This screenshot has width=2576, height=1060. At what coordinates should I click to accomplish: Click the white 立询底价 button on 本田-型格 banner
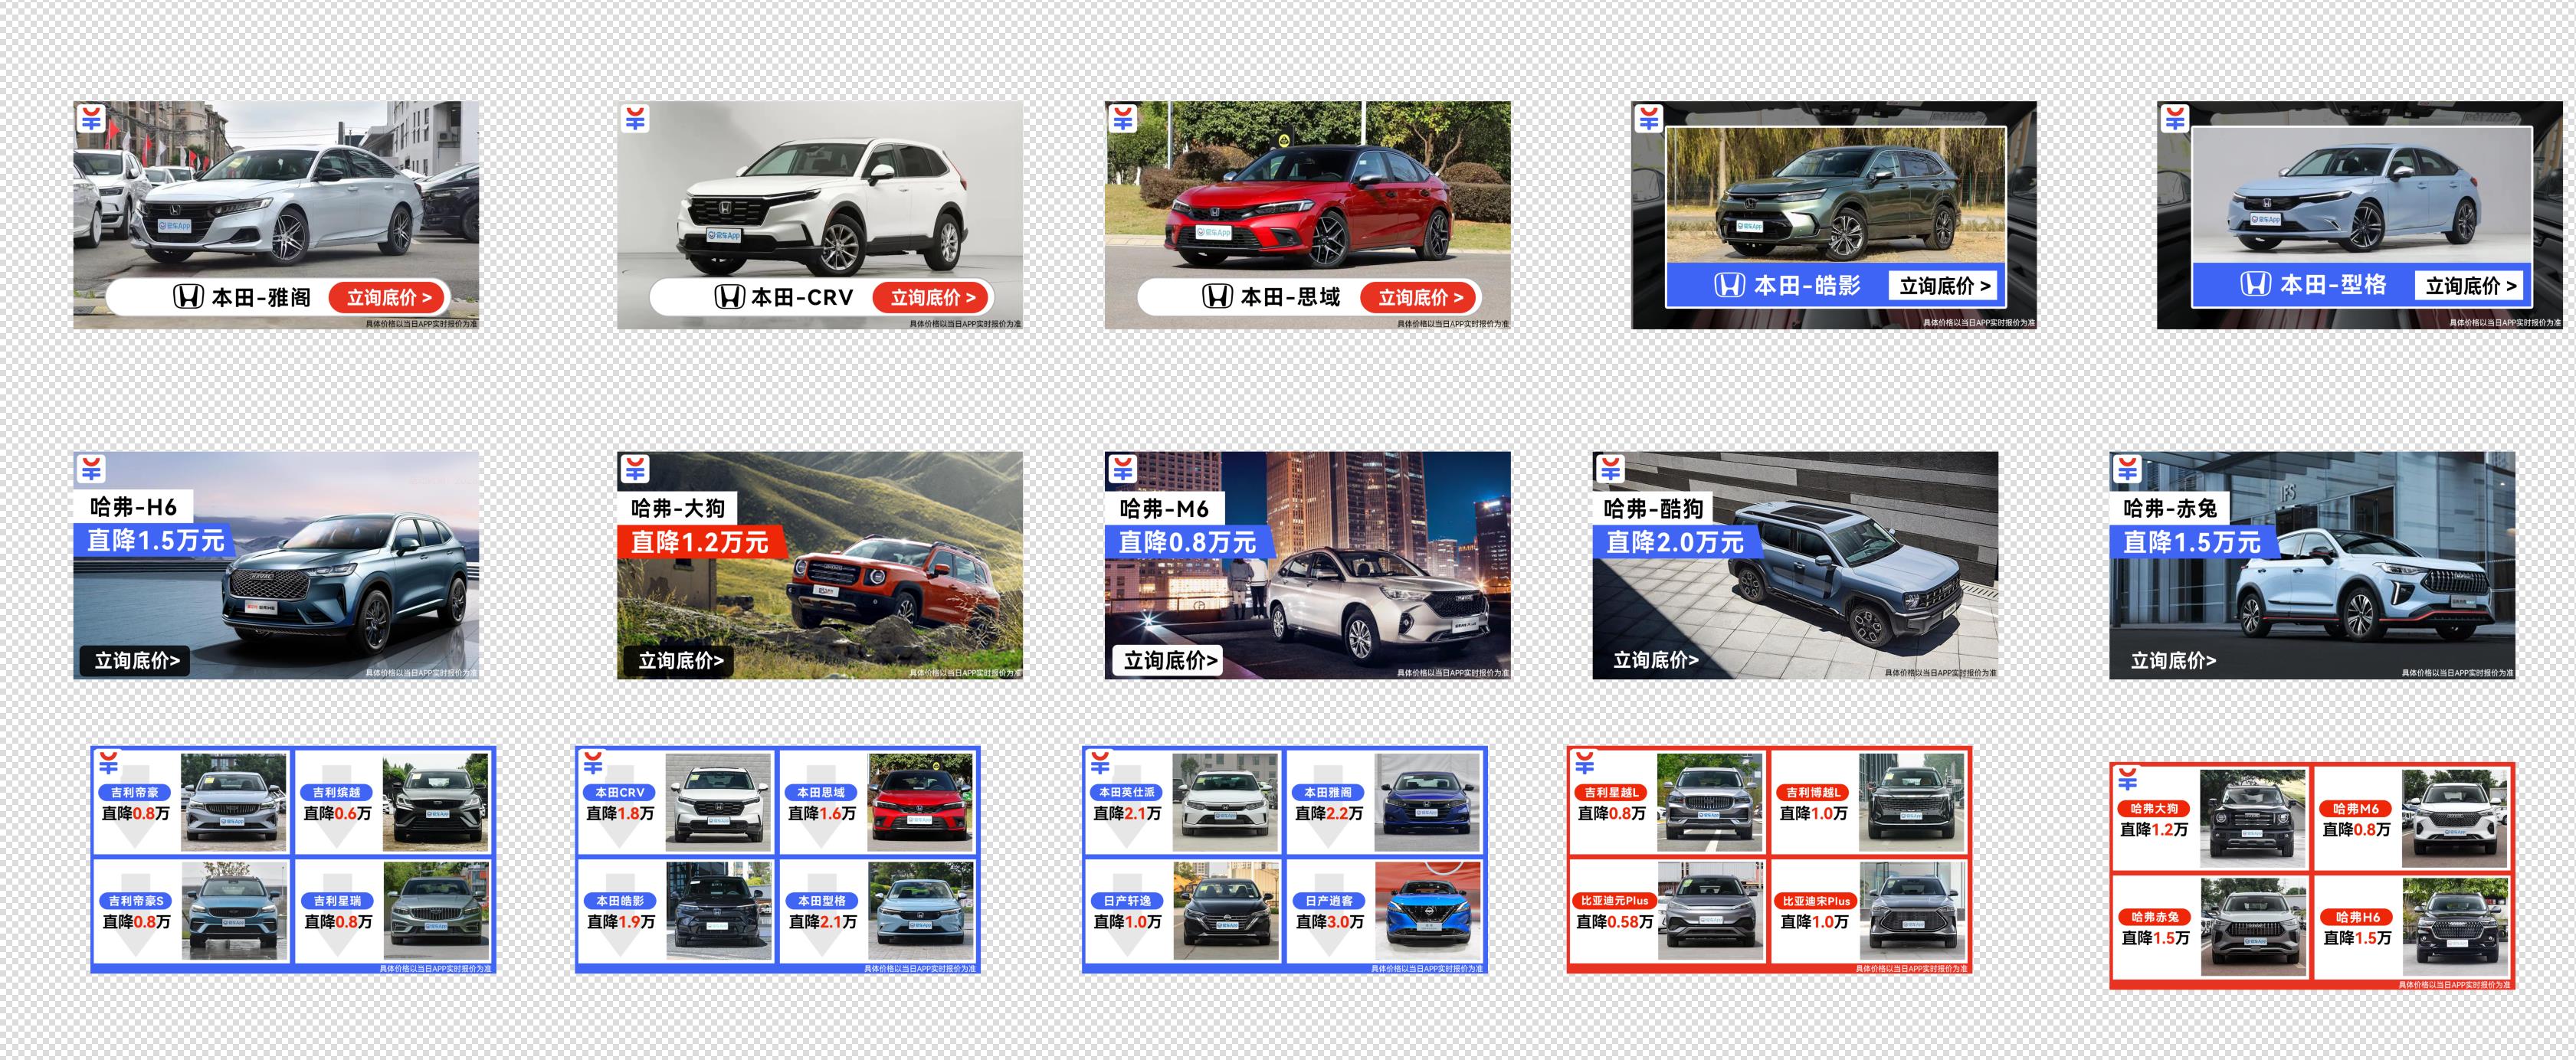2471,286
